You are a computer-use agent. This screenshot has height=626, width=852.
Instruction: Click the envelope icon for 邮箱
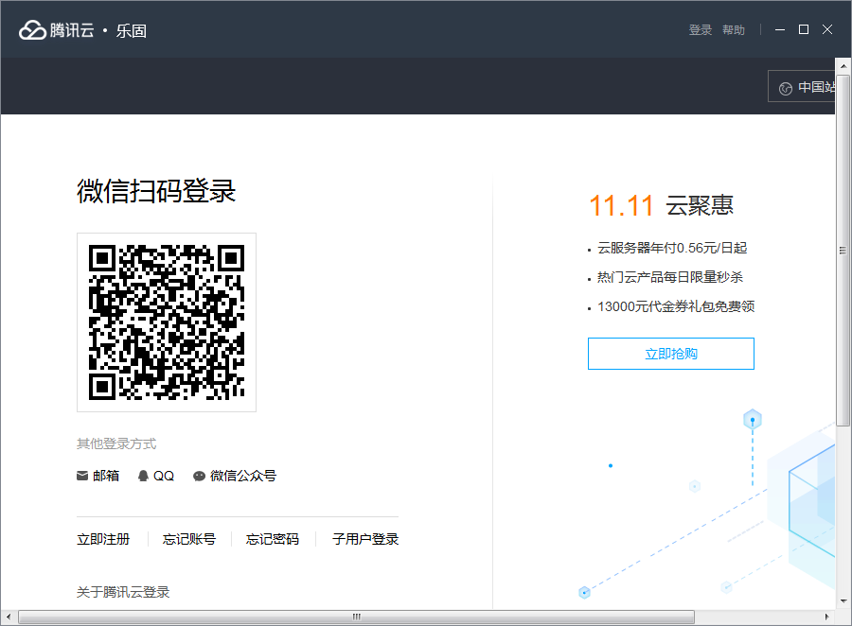coord(82,476)
